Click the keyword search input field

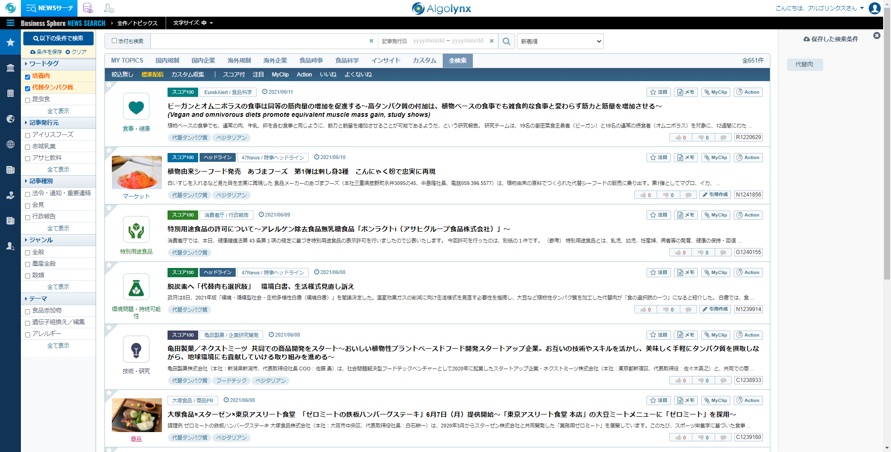tap(260, 41)
